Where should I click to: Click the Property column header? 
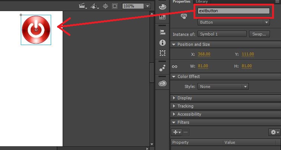(197, 142)
